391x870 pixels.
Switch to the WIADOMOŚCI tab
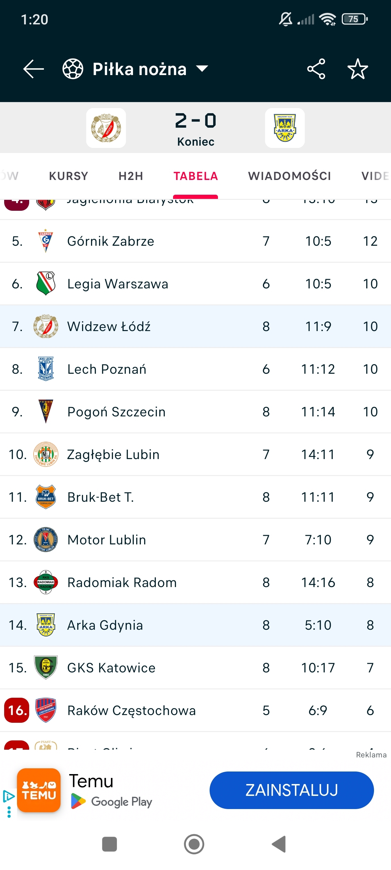coord(289,176)
